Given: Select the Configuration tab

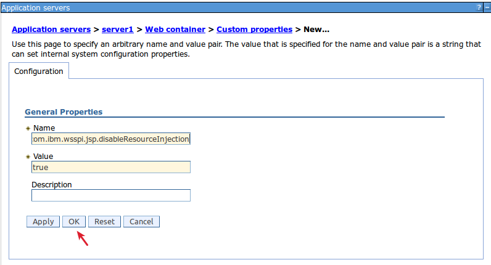Looking at the screenshot, I should 39,71.
